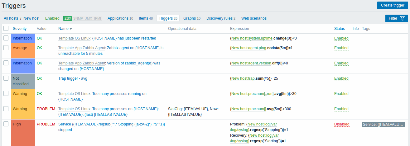Open trigger 'Too many processes on {HOST.NAME}: {ITEM.VALUE}'

click(x=109, y=112)
